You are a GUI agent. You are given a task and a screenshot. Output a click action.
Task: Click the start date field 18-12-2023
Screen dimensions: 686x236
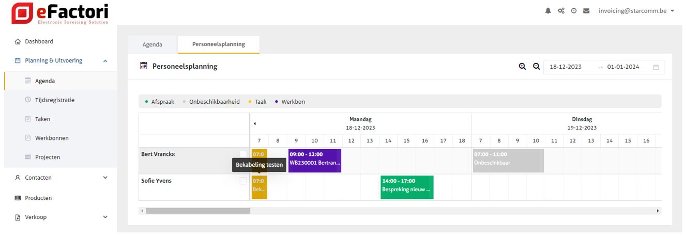click(x=566, y=67)
